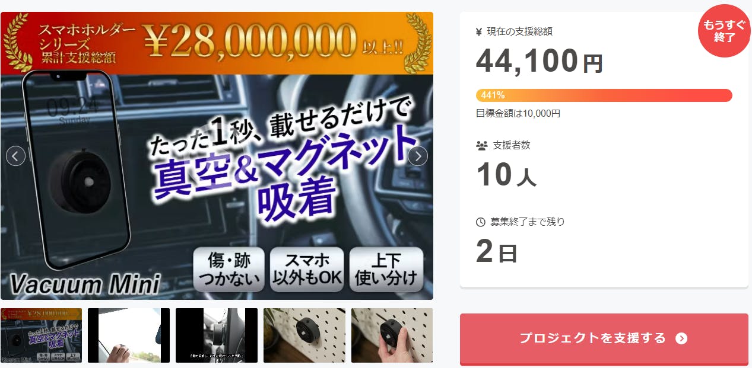Select the fourth thumbnail showing pegboard mount
Viewport: 752px width, 368px height.
coord(304,335)
